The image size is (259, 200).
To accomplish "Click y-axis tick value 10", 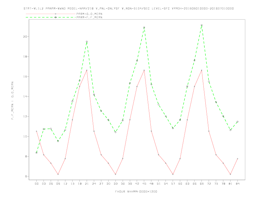I will tap(25, 137).
